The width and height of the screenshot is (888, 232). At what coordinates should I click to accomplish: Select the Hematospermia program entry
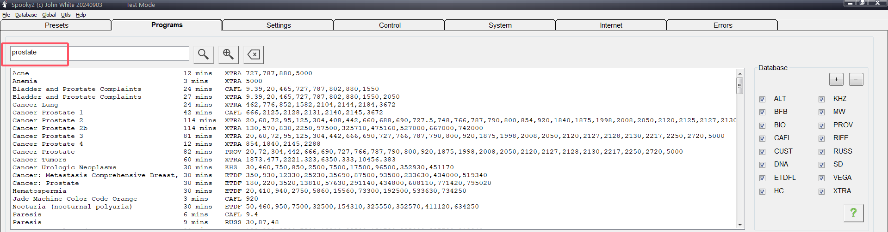coord(39,191)
